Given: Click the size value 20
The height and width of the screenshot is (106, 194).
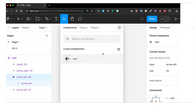Looking at the screenshot, I should pyautogui.click(x=168, y=71).
